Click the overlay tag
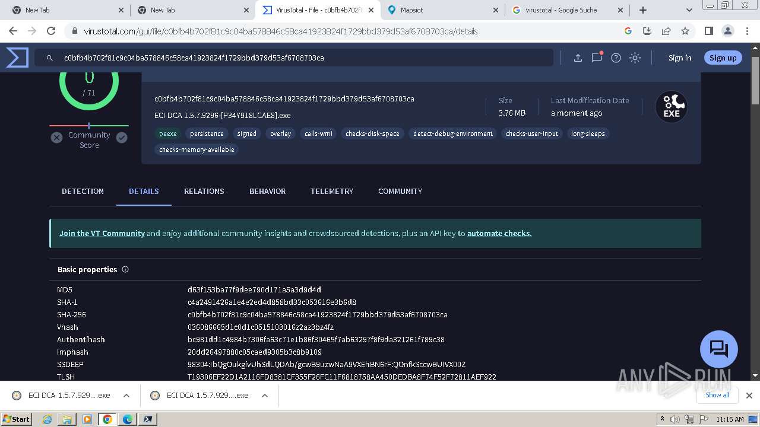This screenshot has width=760, height=427. 281,133
